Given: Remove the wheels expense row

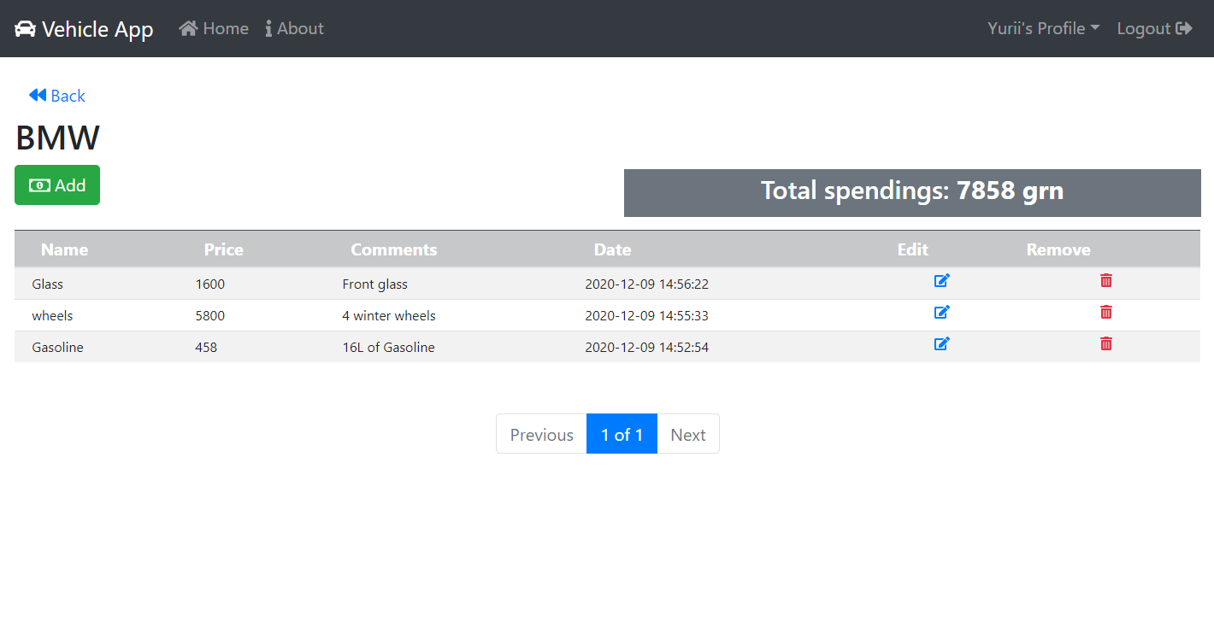Looking at the screenshot, I should [x=1105, y=312].
